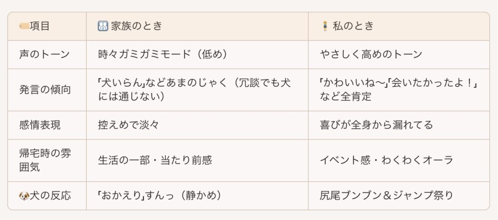Image resolution: width=498 pixels, height=220 pixels.
Task: Click the 時々ガミガミモード（低め）cell
Action: tap(197, 54)
